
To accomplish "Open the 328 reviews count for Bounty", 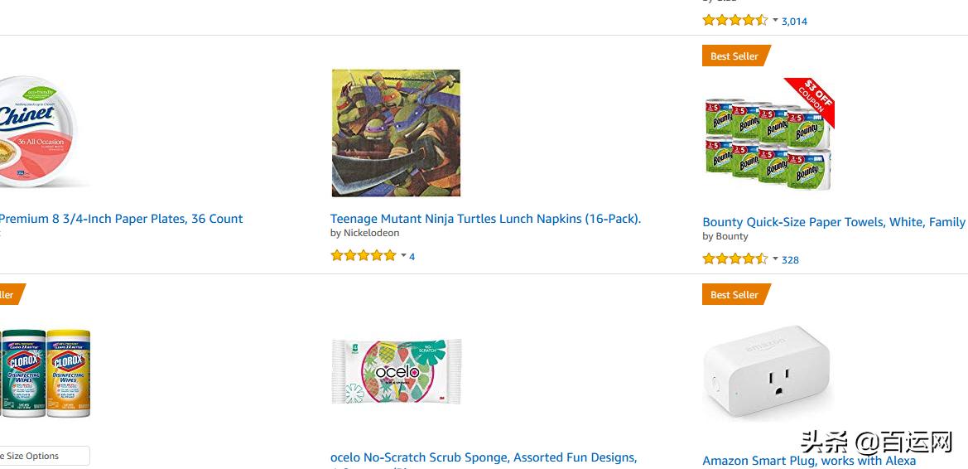I will click(790, 260).
